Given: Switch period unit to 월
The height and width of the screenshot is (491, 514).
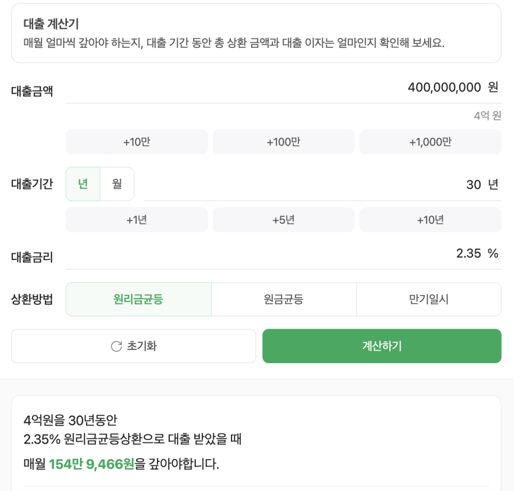Looking at the screenshot, I should tap(117, 184).
